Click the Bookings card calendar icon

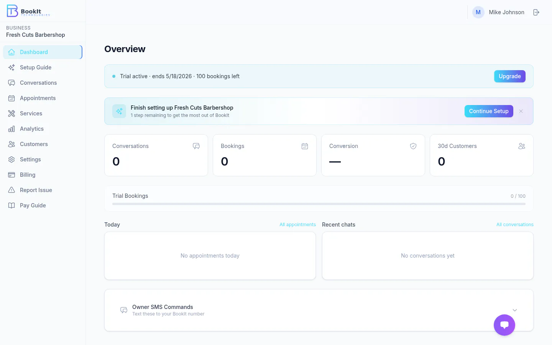(305, 146)
